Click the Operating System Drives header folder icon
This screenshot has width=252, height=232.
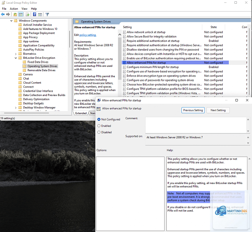click(77, 21)
